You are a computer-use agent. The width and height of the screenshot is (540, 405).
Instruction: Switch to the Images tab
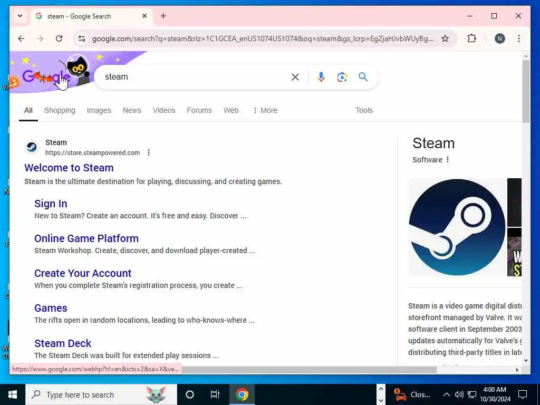coord(99,110)
